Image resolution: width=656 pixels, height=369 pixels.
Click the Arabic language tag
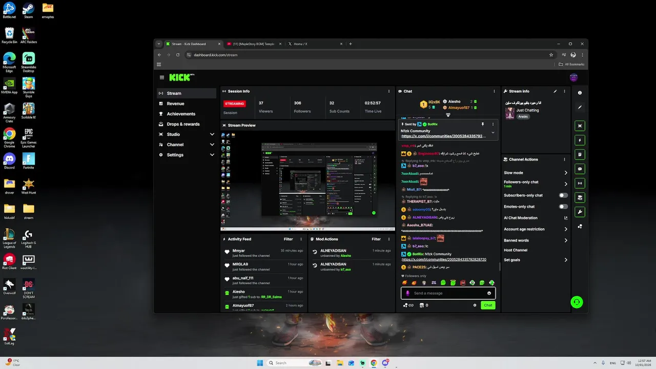pyautogui.click(x=523, y=117)
